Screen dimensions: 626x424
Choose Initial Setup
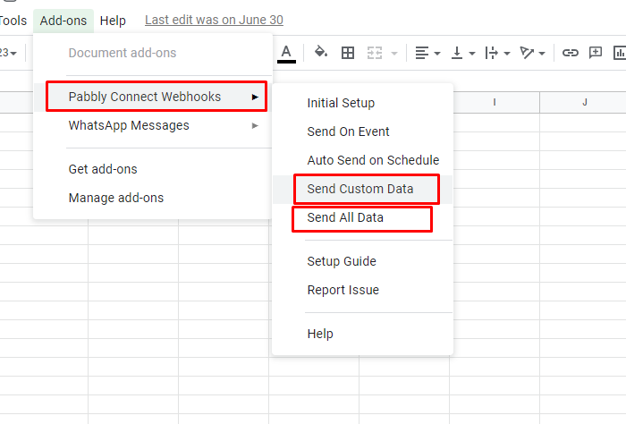pos(362,103)
